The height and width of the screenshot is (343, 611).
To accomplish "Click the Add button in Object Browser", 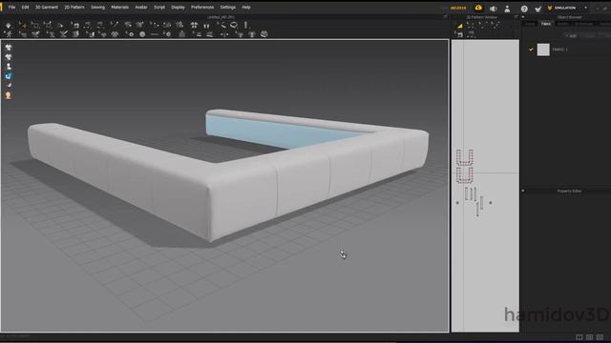I will click(x=571, y=36).
